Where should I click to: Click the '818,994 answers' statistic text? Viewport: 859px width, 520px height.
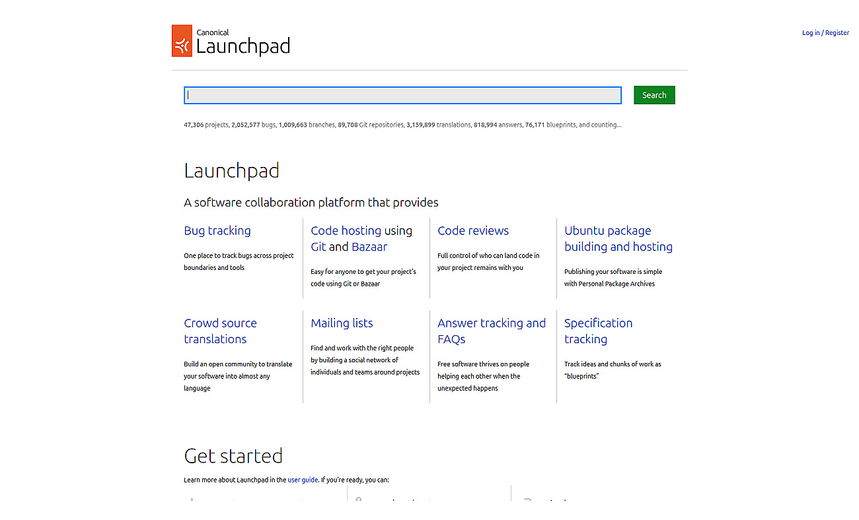coord(498,124)
